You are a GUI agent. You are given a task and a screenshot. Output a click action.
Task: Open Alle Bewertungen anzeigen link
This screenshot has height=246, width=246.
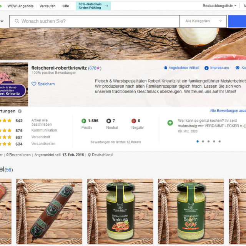point(228,111)
